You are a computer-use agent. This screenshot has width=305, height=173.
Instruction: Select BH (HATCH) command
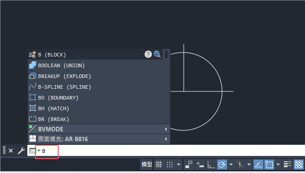pyautogui.click(x=99, y=108)
